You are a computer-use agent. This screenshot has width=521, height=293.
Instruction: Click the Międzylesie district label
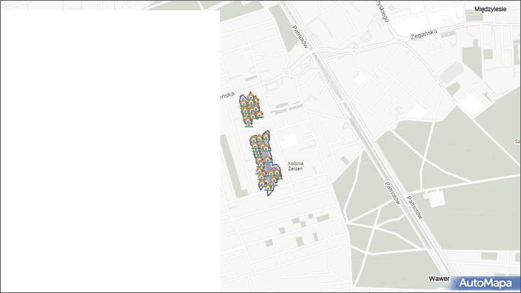pyautogui.click(x=490, y=9)
